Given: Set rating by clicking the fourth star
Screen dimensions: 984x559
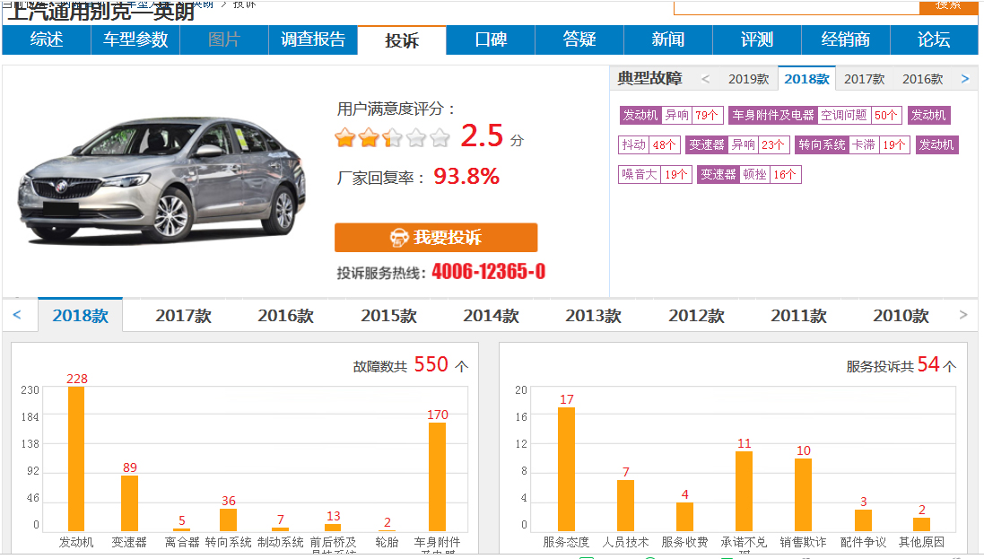Looking at the screenshot, I should (414, 136).
